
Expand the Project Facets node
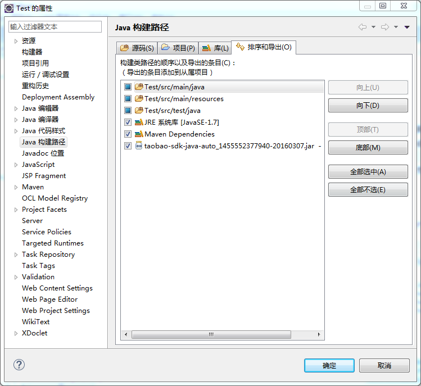click(16, 210)
